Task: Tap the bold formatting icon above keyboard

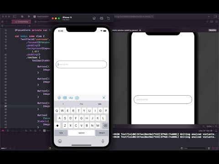Action: point(59,98)
